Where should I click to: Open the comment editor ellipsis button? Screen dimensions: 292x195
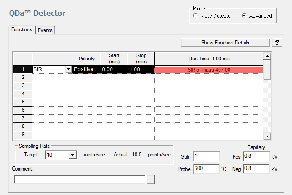tap(151, 180)
